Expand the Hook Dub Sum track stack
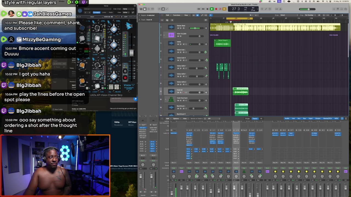The image size is (351, 197). tap(165, 99)
